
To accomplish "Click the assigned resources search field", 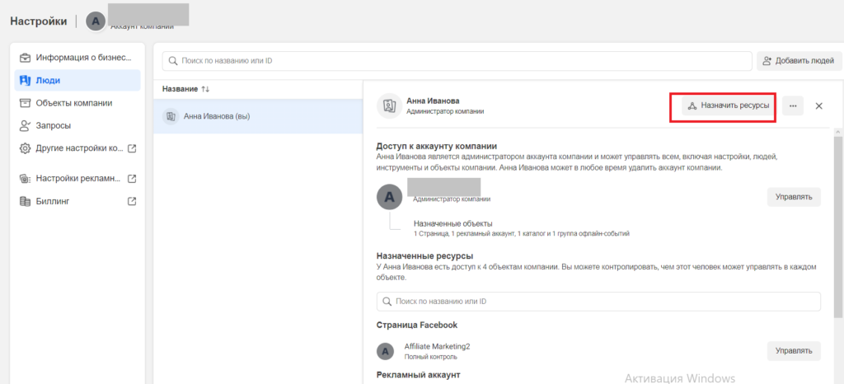I will (598, 302).
